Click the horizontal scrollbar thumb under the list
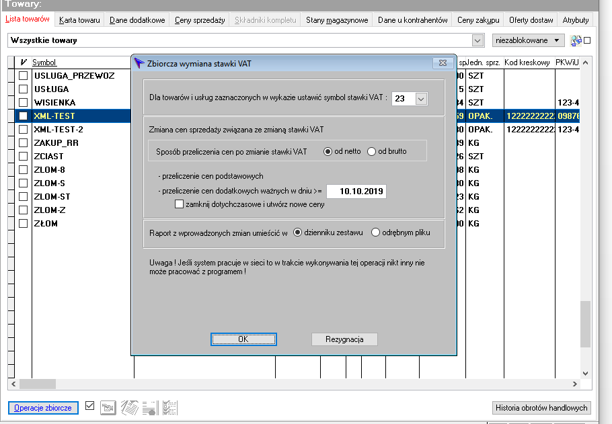The width and height of the screenshot is (612, 424). [x=38, y=384]
